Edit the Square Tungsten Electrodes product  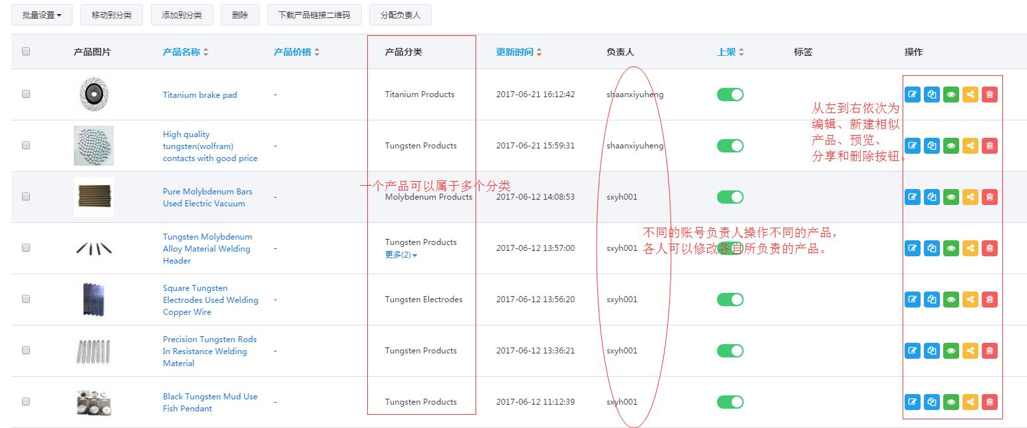tap(912, 299)
